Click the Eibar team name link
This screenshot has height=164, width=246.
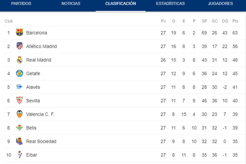pos(32,155)
